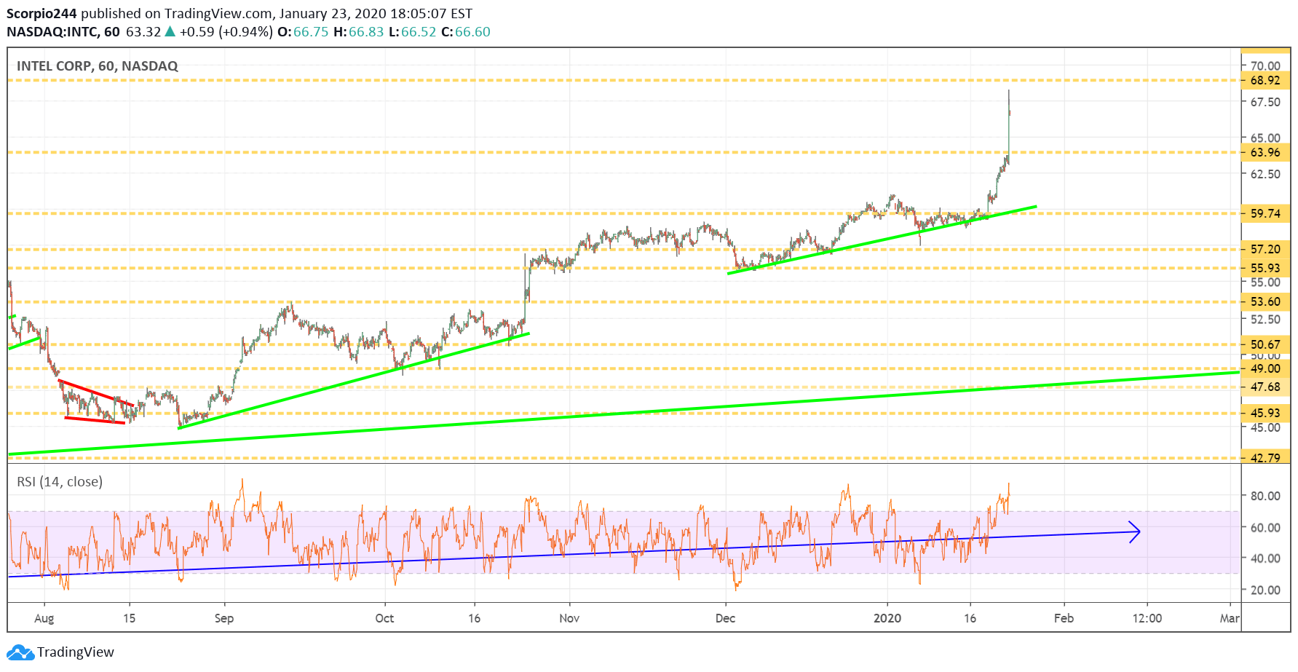Select the 57.20 price level label
Viewport: 1298px width, 672px height.
click(x=1265, y=249)
